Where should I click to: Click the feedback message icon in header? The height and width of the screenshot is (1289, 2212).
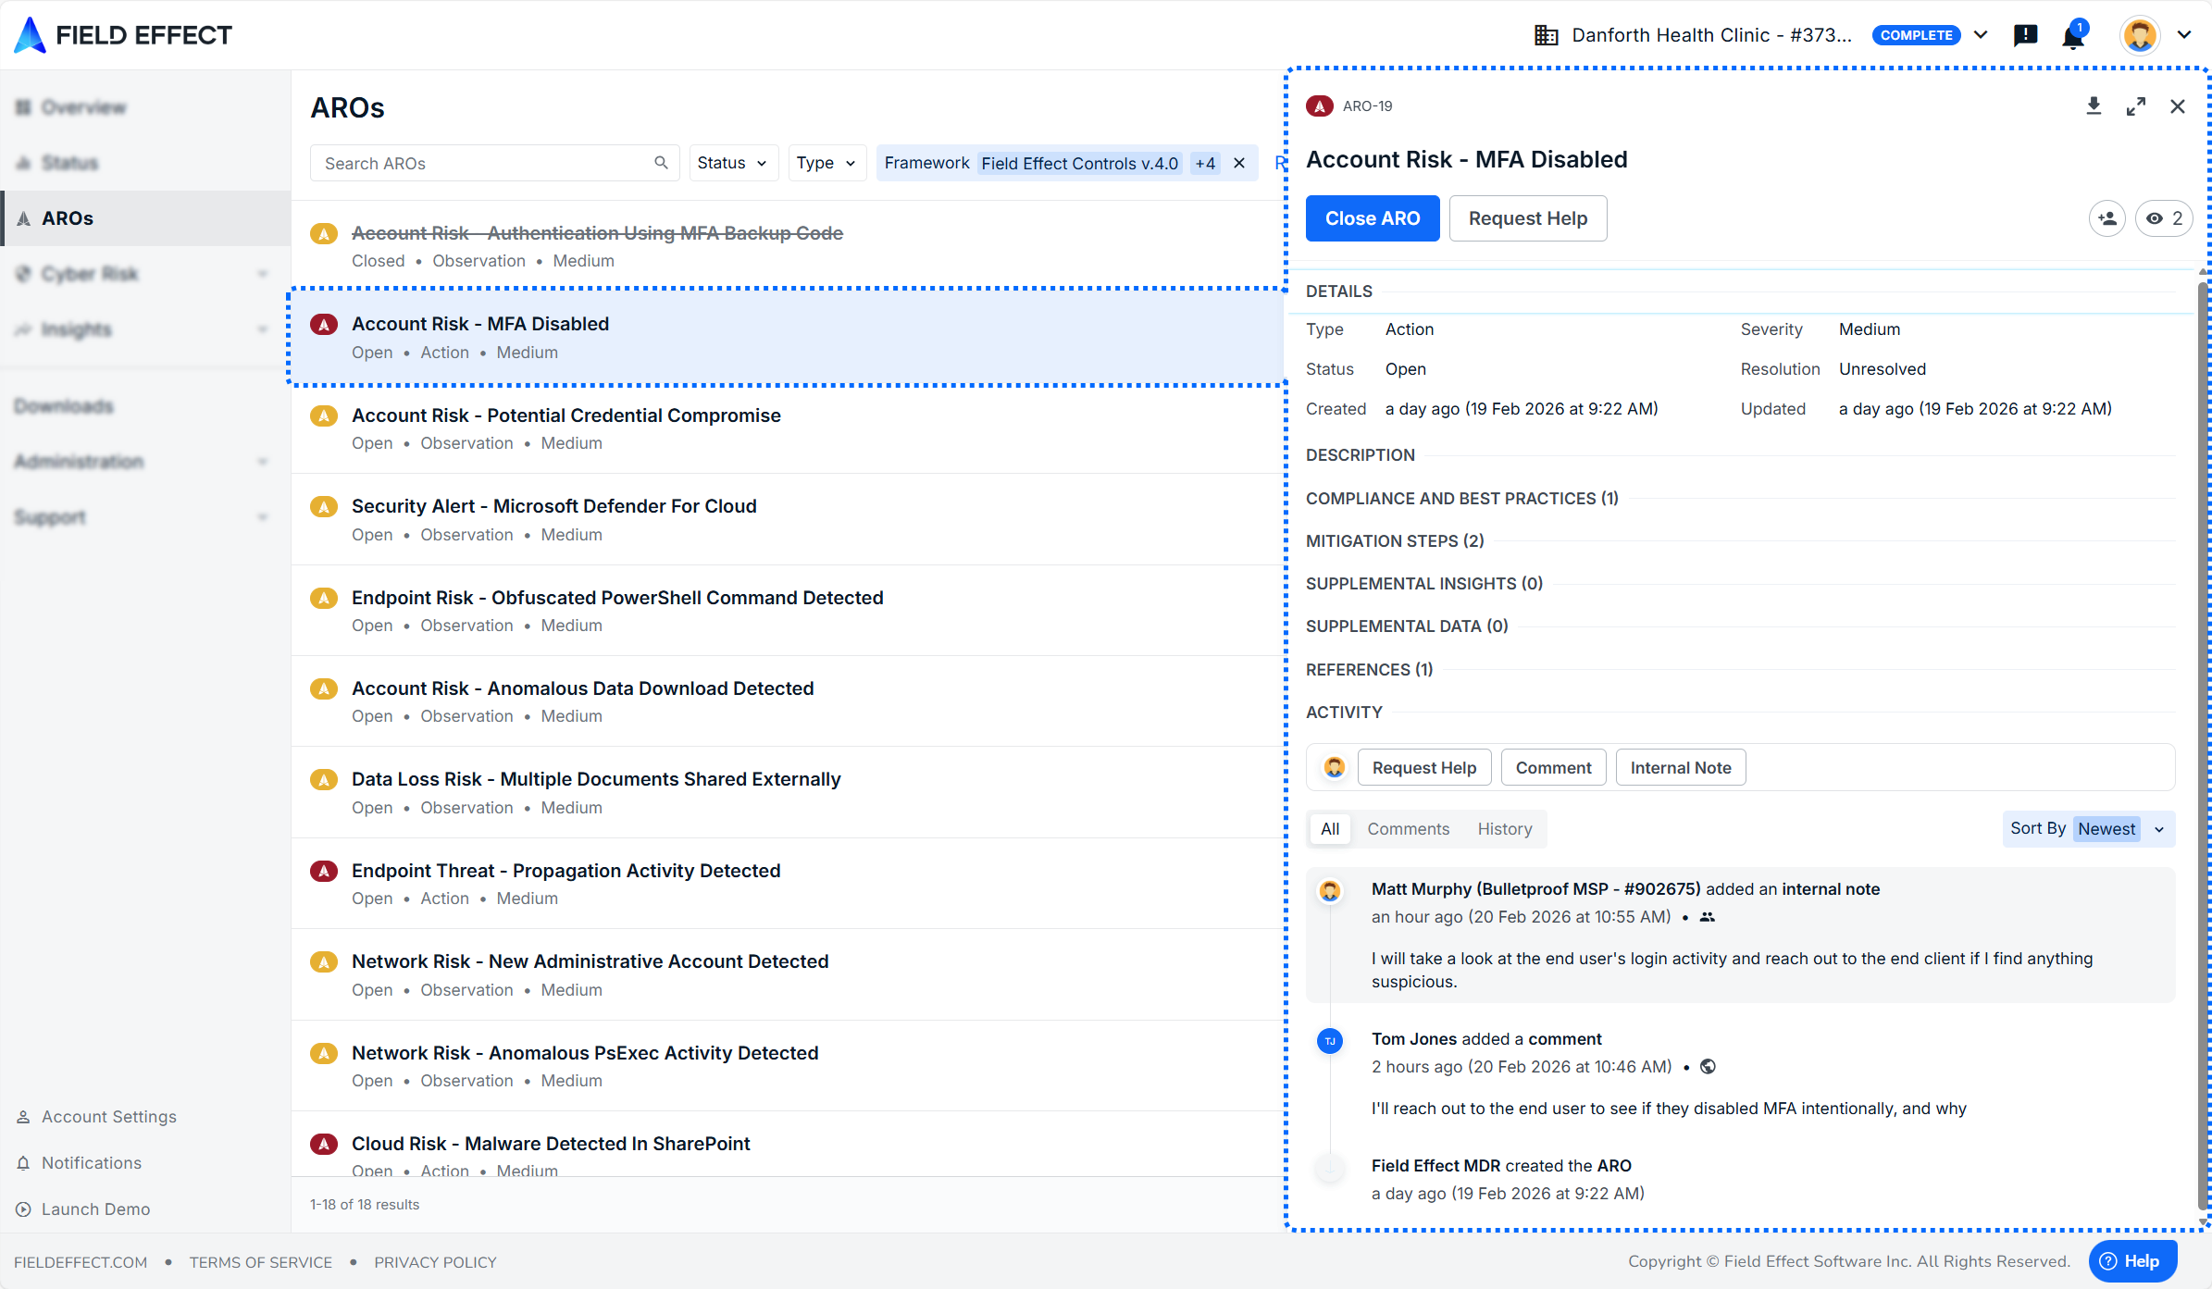click(2025, 36)
